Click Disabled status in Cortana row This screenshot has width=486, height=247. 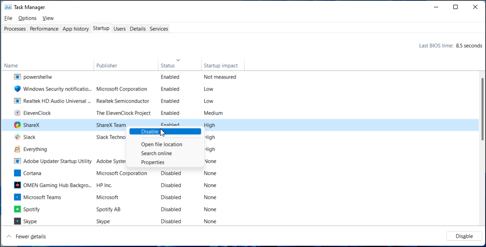pyautogui.click(x=171, y=174)
